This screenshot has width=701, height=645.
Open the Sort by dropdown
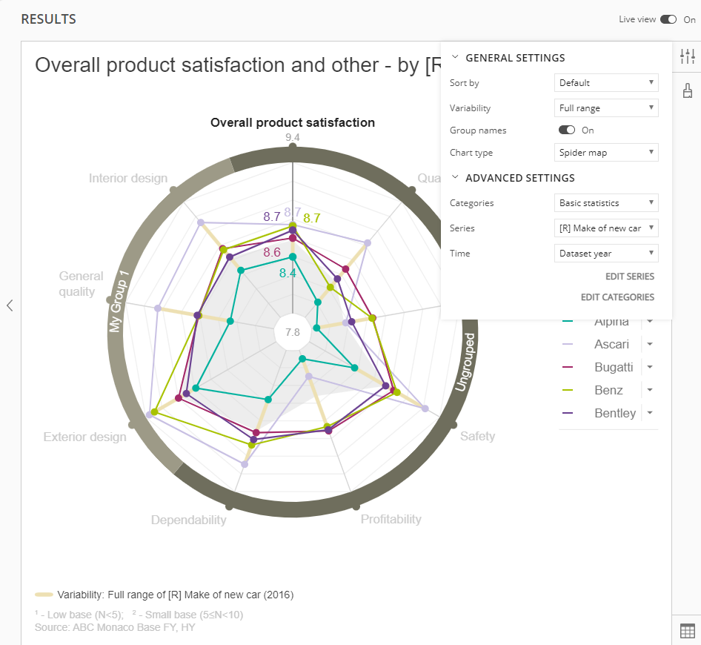pos(606,83)
